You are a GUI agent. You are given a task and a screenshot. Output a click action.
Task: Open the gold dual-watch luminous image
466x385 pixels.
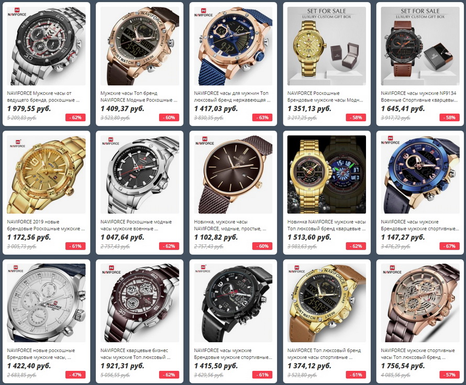[x=327, y=175]
